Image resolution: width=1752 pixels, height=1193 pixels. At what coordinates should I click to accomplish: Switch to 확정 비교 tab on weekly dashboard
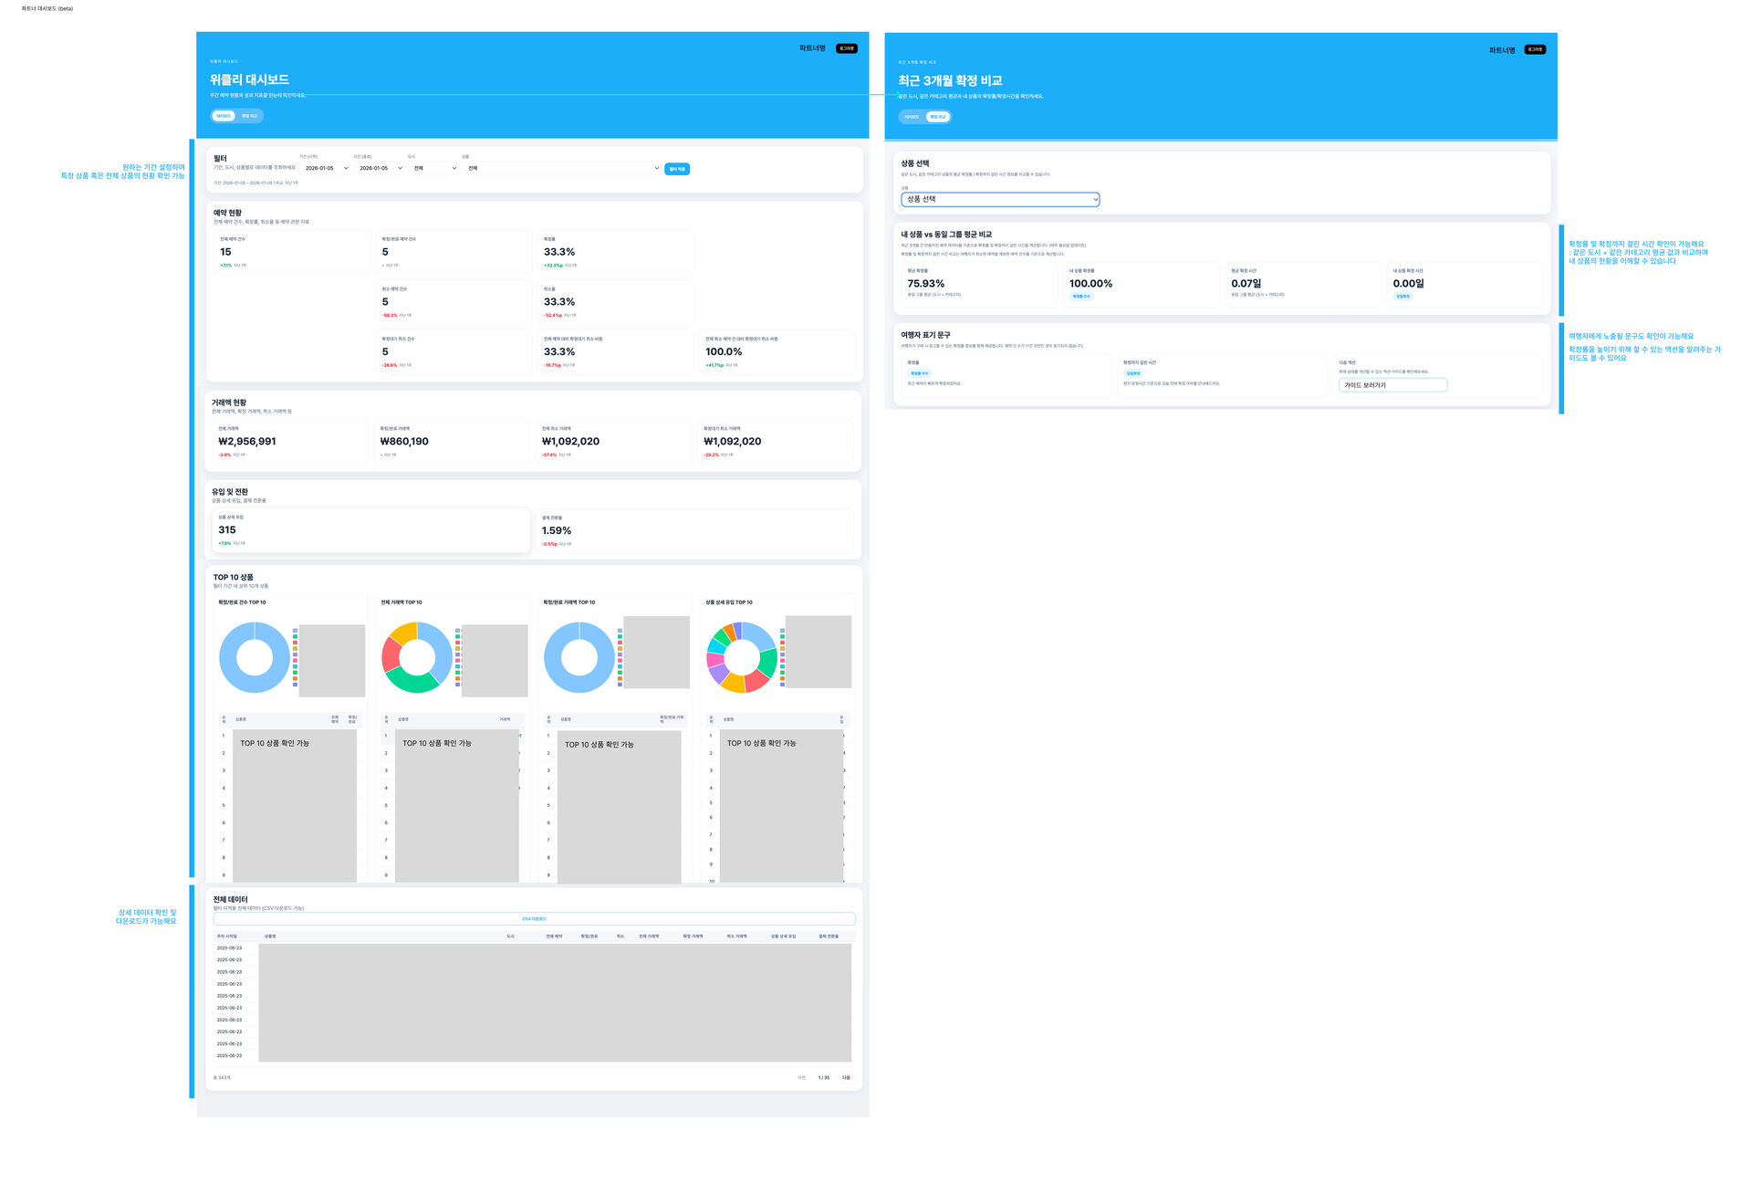pyautogui.click(x=249, y=116)
